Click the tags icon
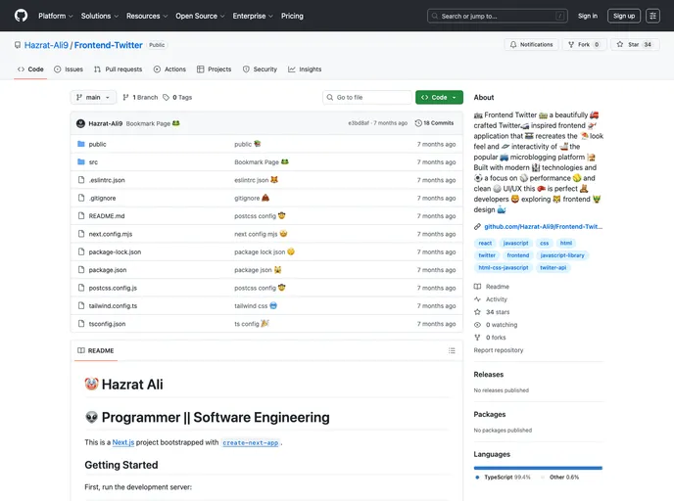Viewport: 674px width, 501px height. 166,98
